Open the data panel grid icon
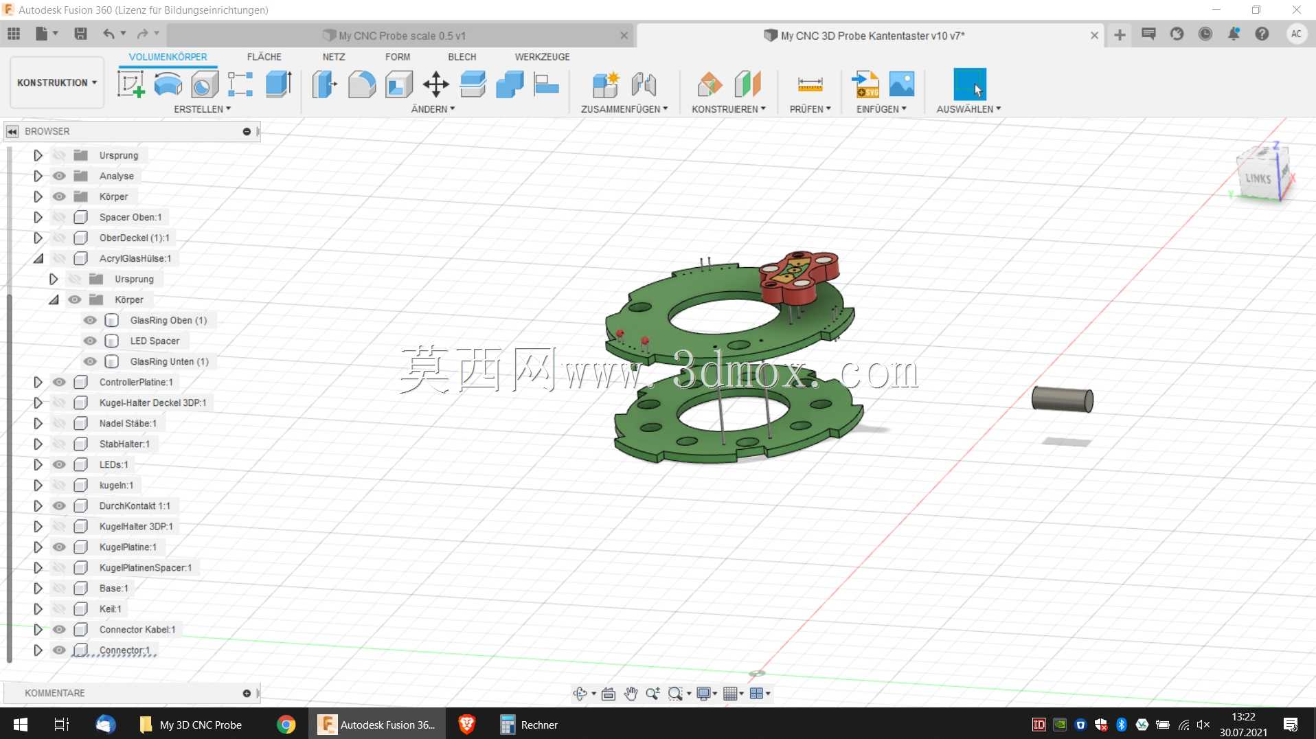1316x739 pixels. (14, 33)
